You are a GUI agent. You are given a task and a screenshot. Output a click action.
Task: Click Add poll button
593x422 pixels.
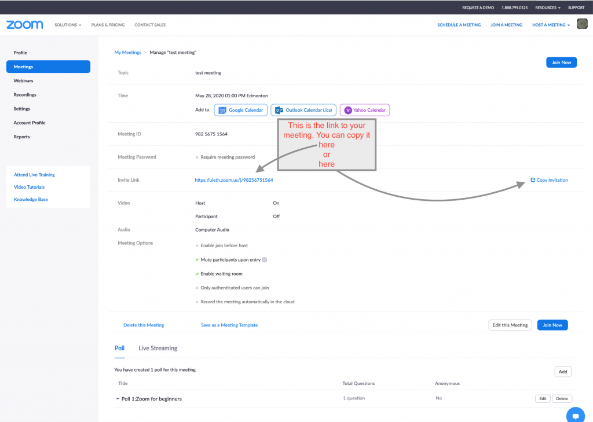pos(563,372)
